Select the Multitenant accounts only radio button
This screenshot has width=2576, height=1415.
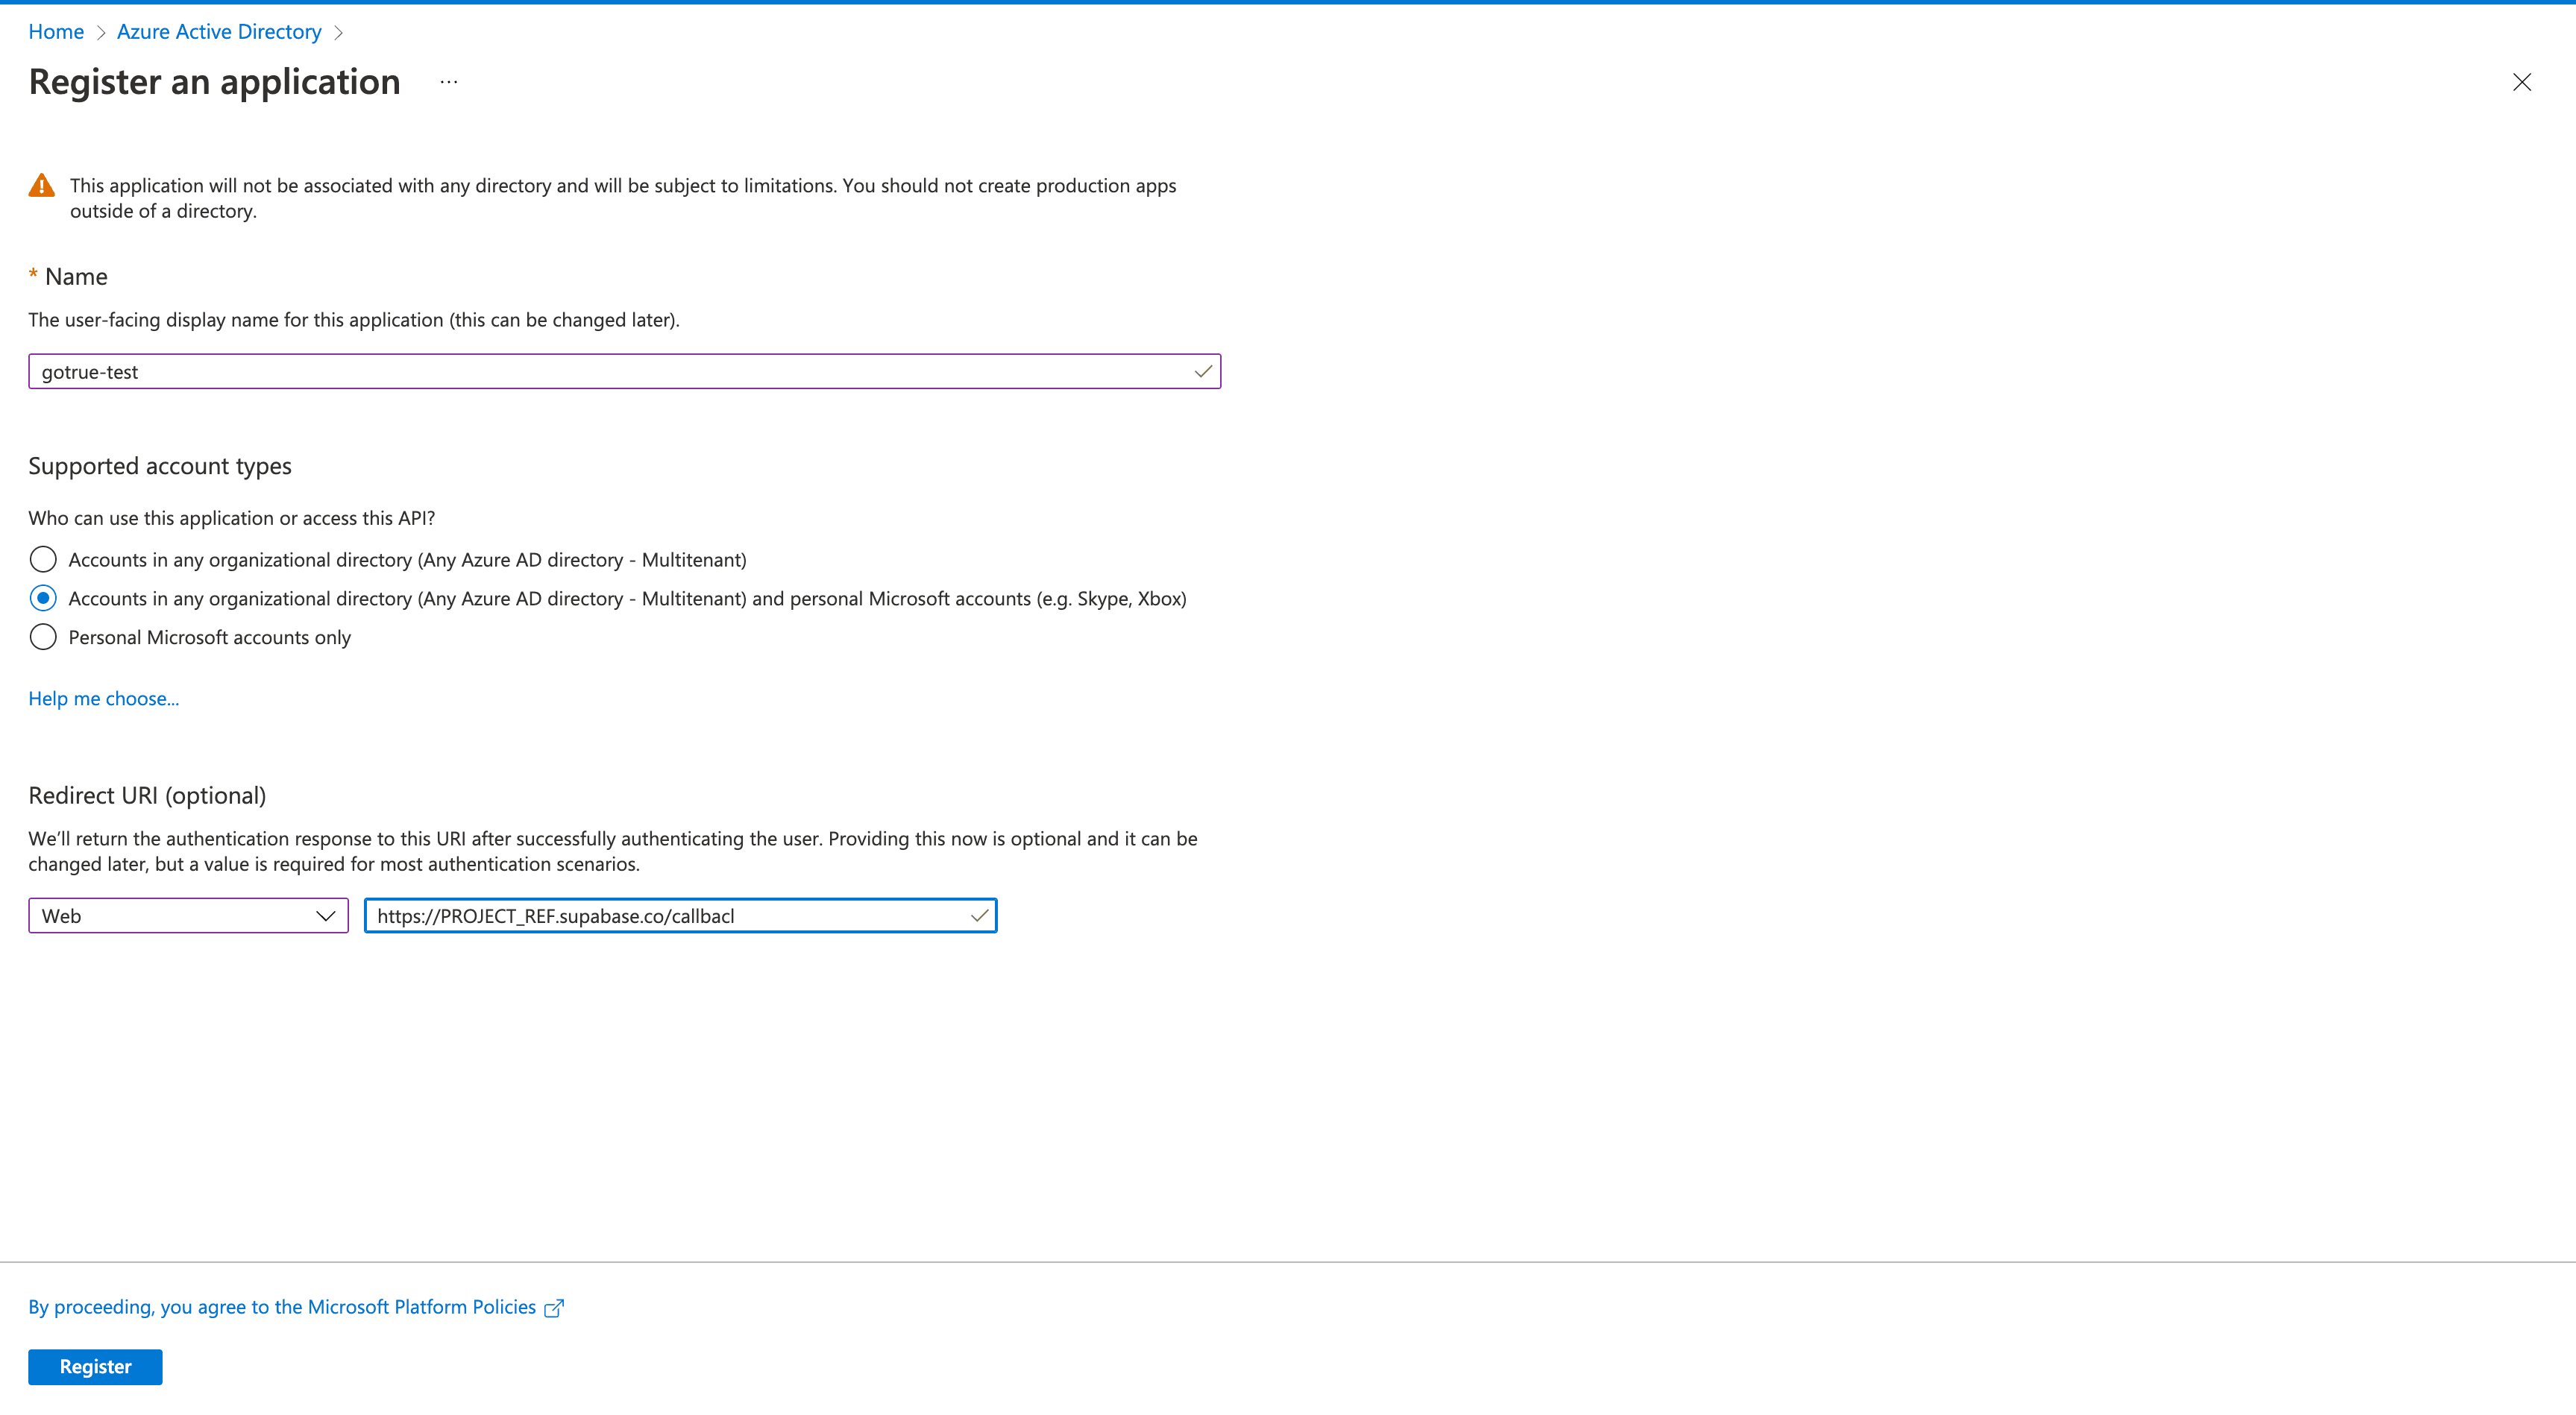click(x=43, y=560)
